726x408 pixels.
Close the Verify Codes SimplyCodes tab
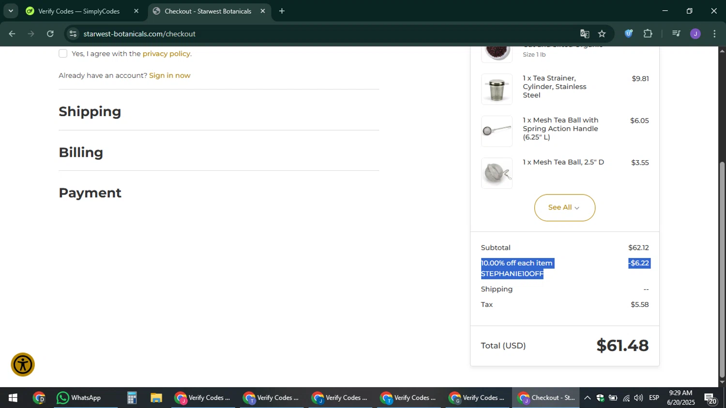tap(136, 11)
